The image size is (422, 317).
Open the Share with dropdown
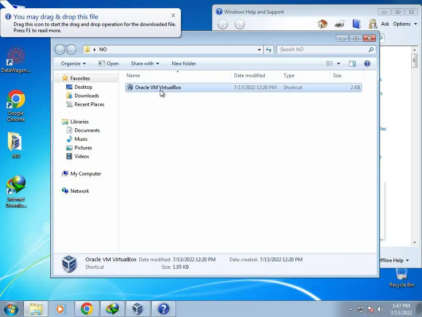point(145,64)
